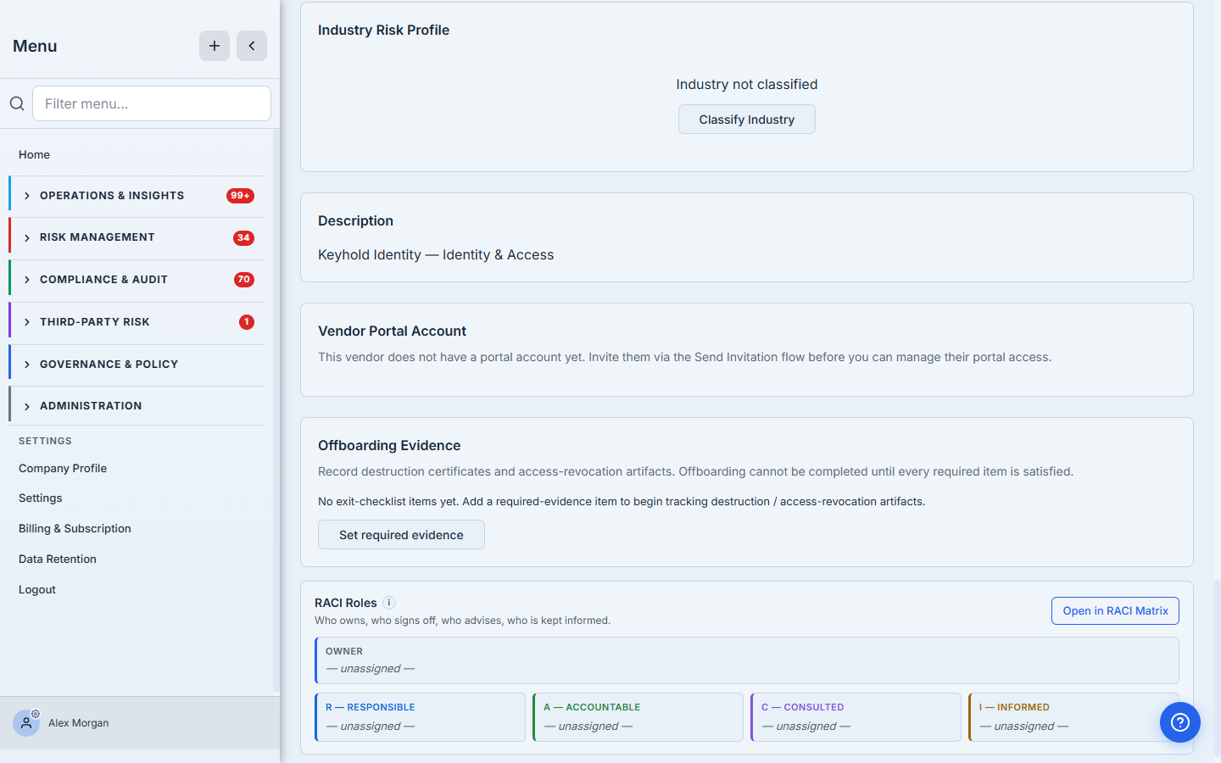Open Company Profile settings

(x=63, y=468)
